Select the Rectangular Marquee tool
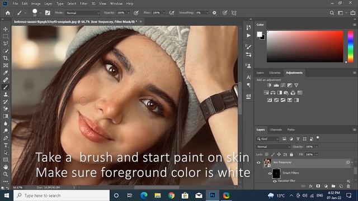The image size is (358, 201). click(6, 36)
